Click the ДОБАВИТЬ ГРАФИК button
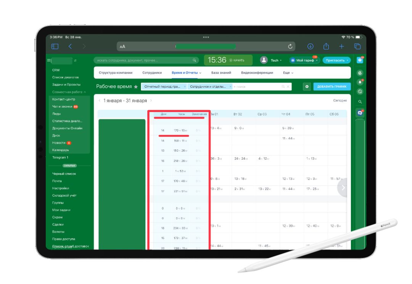Screen dimensions: 412x284 332,87
